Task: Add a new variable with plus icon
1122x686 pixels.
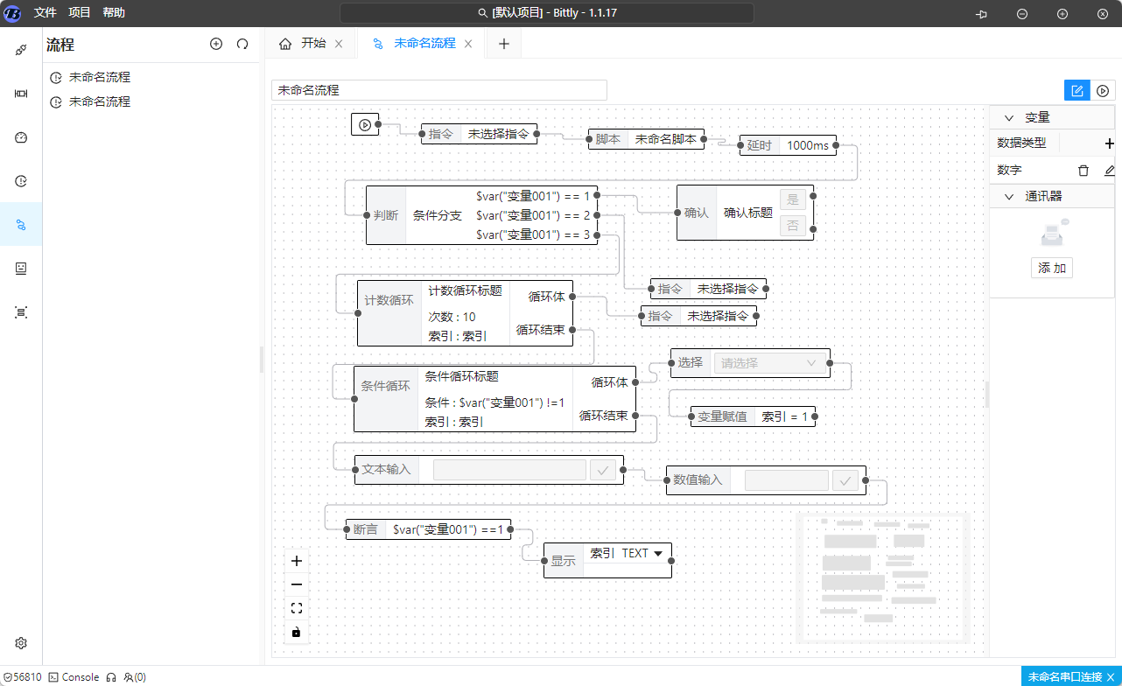Action: click(x=1110, y=143)
